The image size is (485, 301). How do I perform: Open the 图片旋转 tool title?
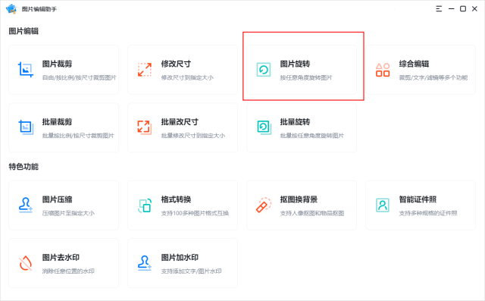click(295, 64)
